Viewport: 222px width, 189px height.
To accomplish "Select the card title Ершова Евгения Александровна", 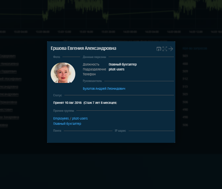I will point(84,48).
